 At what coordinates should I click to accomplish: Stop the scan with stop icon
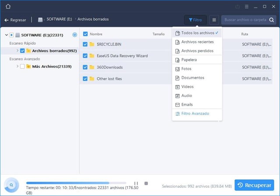146,183
